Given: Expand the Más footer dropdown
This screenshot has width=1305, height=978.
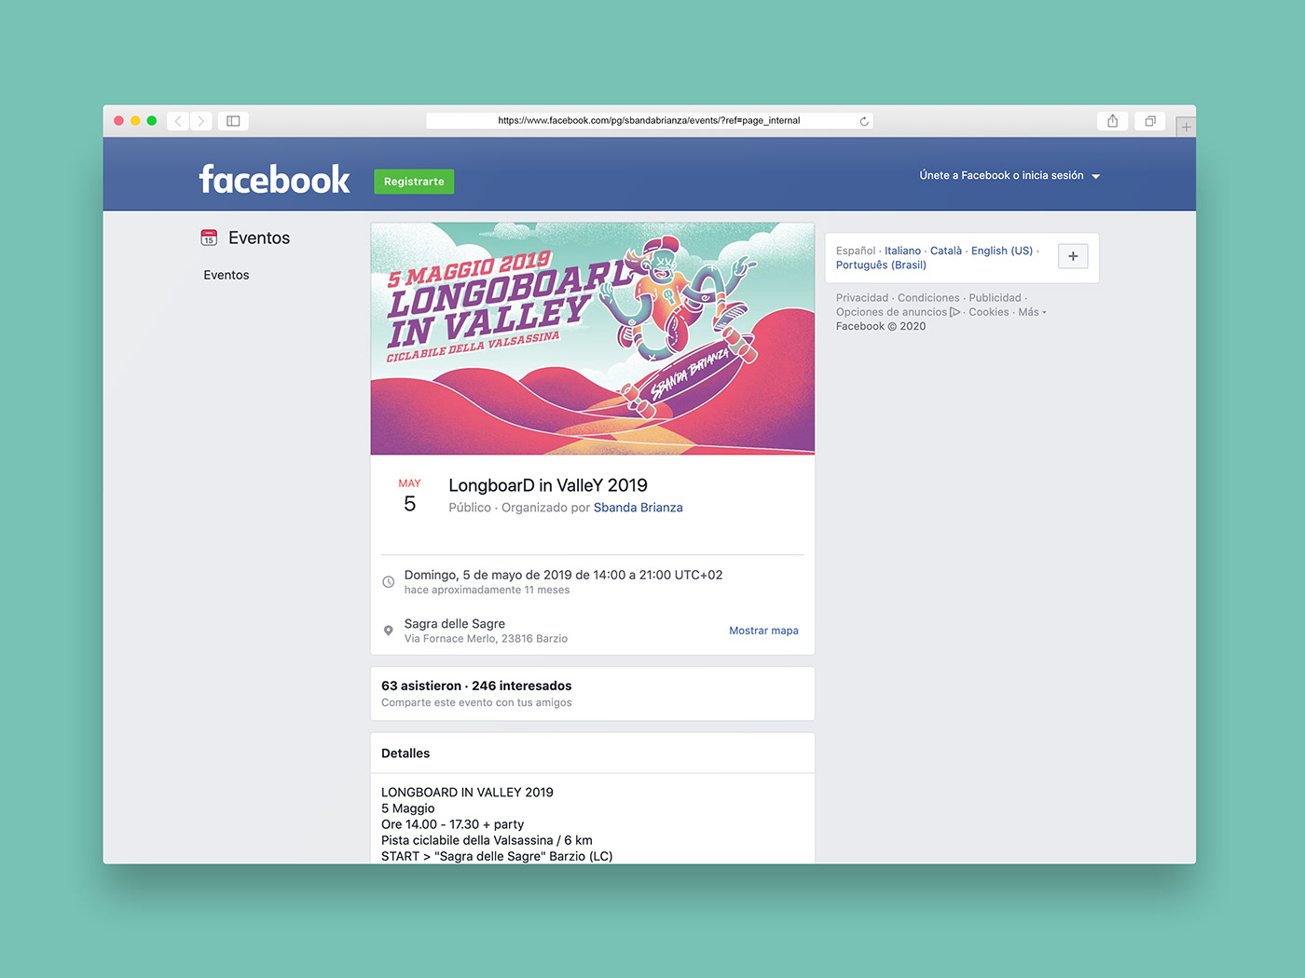Looking at the screenshot, I should point(1032,312).
